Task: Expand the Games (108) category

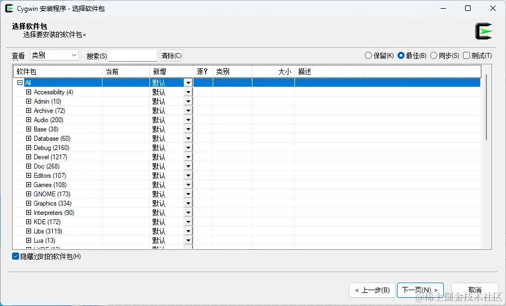Action: [x=29, y=184]
